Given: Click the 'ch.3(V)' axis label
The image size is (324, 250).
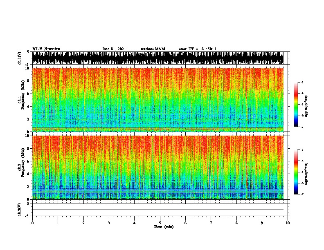Looking at the screenshot, I should coord(19,210).
